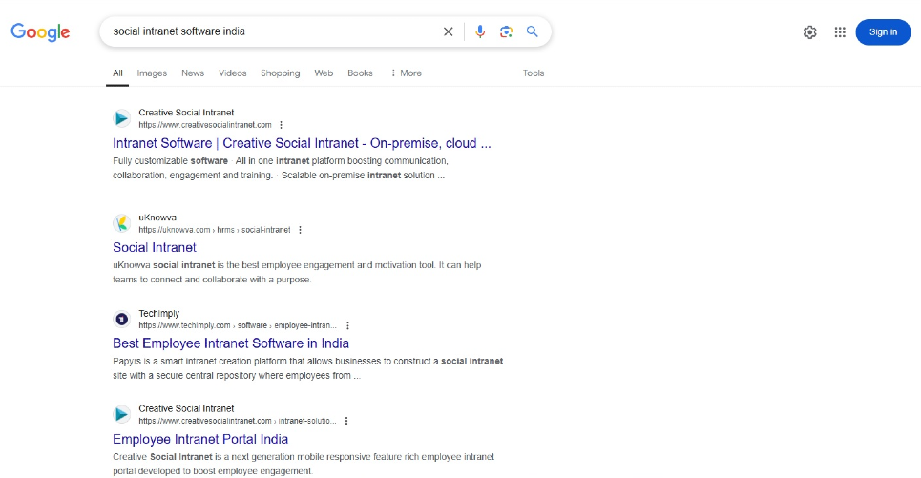Switch to Web tab
The height and width of the screenshot is (478, 921).
pyautogui.click(x=324, y=73)
